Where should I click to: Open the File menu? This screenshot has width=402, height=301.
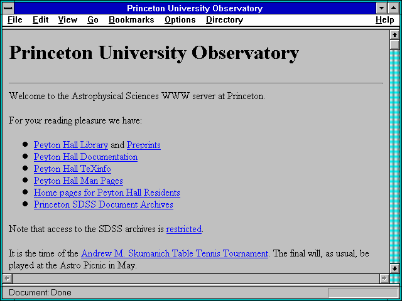click(15, 20)
